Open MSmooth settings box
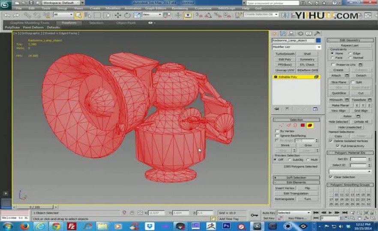378x231 pixels. click(x=347, y=100)
